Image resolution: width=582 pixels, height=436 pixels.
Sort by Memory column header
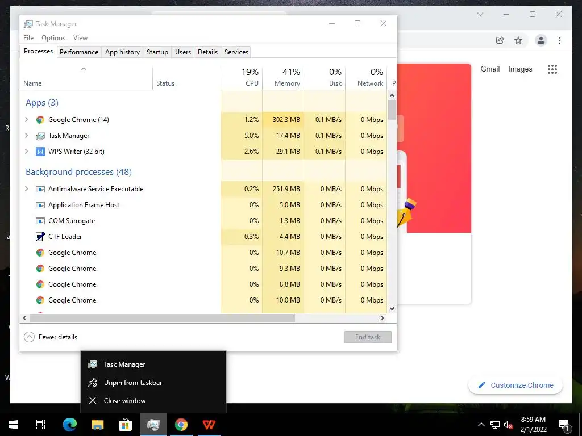tap(283, 78)
